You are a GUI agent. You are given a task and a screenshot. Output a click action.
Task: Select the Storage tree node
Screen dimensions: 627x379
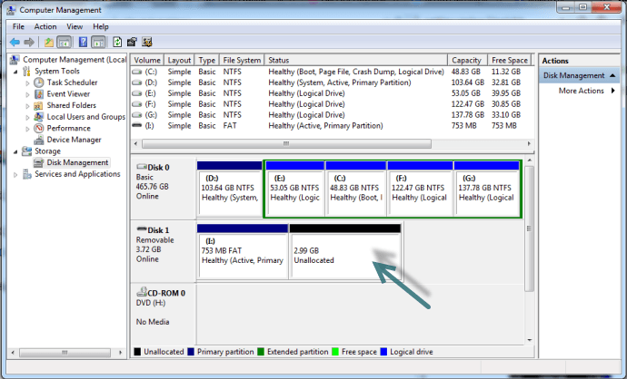(47, 151)
